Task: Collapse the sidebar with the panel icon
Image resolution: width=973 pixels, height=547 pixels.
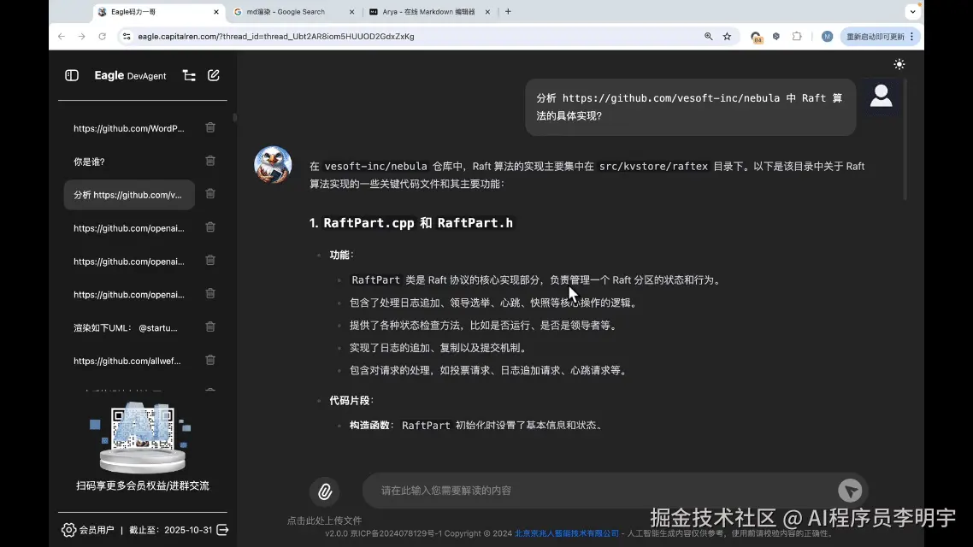Action: [71, 75]
